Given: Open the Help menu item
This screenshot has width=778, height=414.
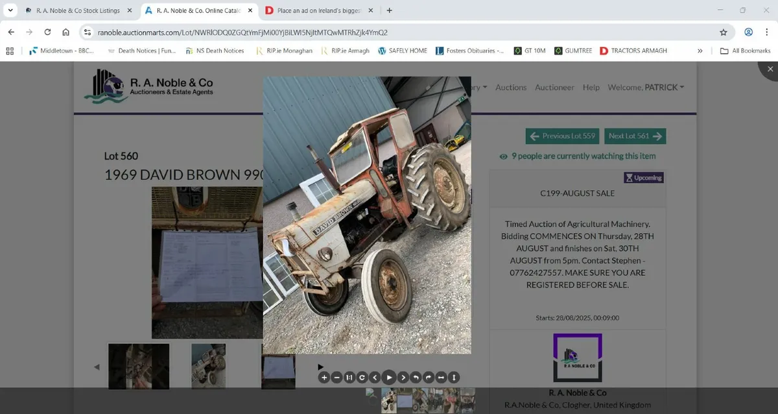Looking at the screenshot, I should point(591,87).
